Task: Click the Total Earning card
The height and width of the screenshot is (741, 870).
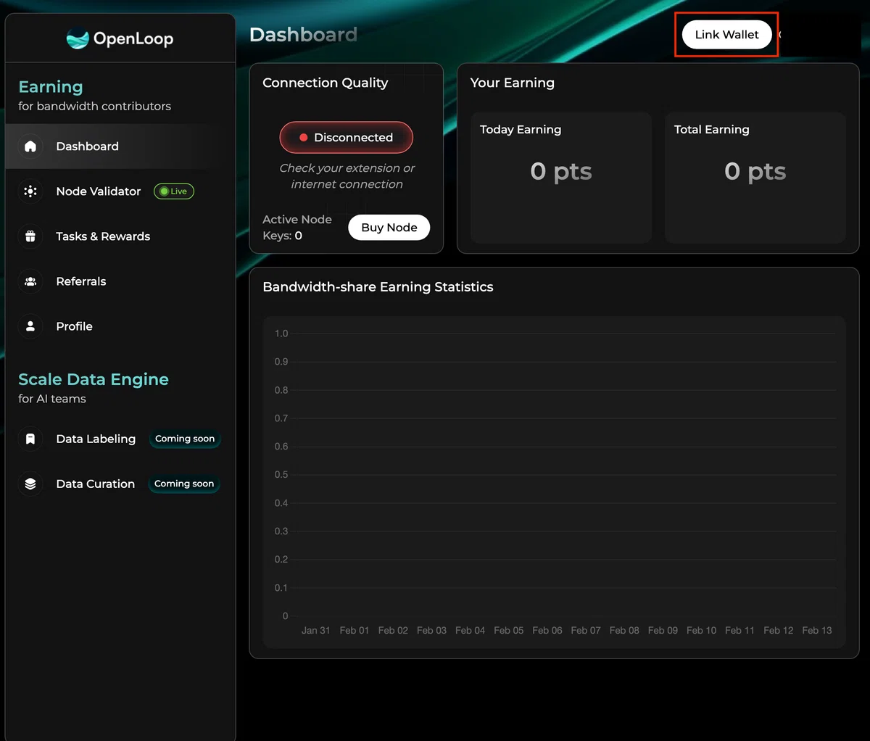Action: point(755,178)
